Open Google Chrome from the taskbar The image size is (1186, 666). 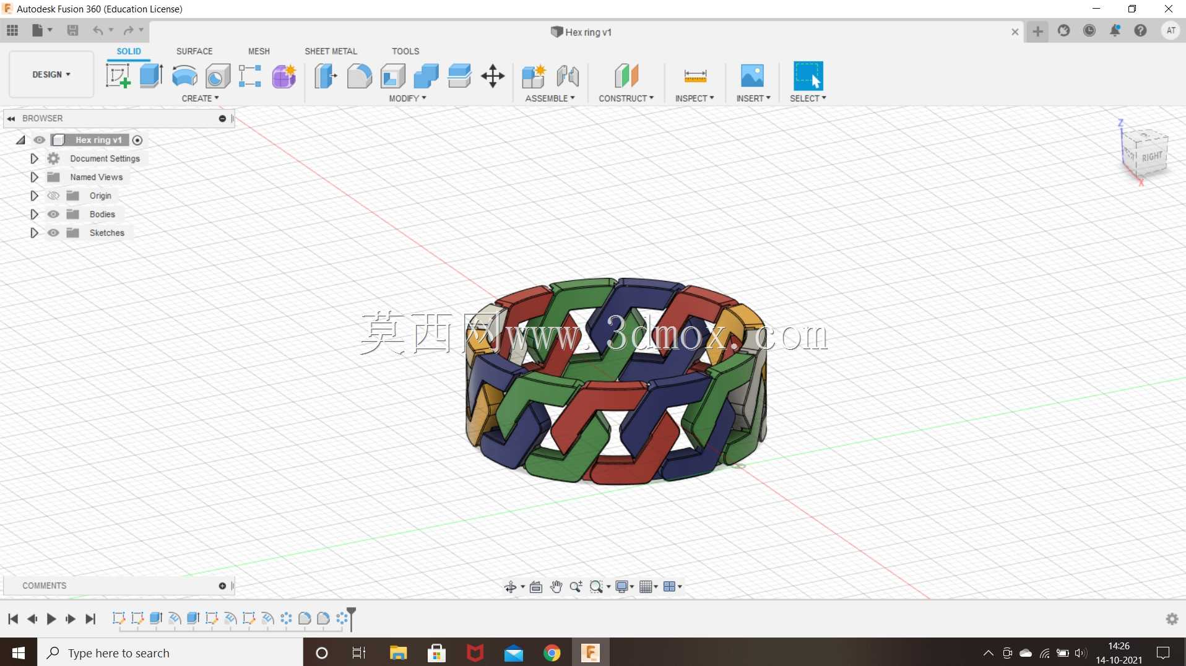tap(552, 653)
